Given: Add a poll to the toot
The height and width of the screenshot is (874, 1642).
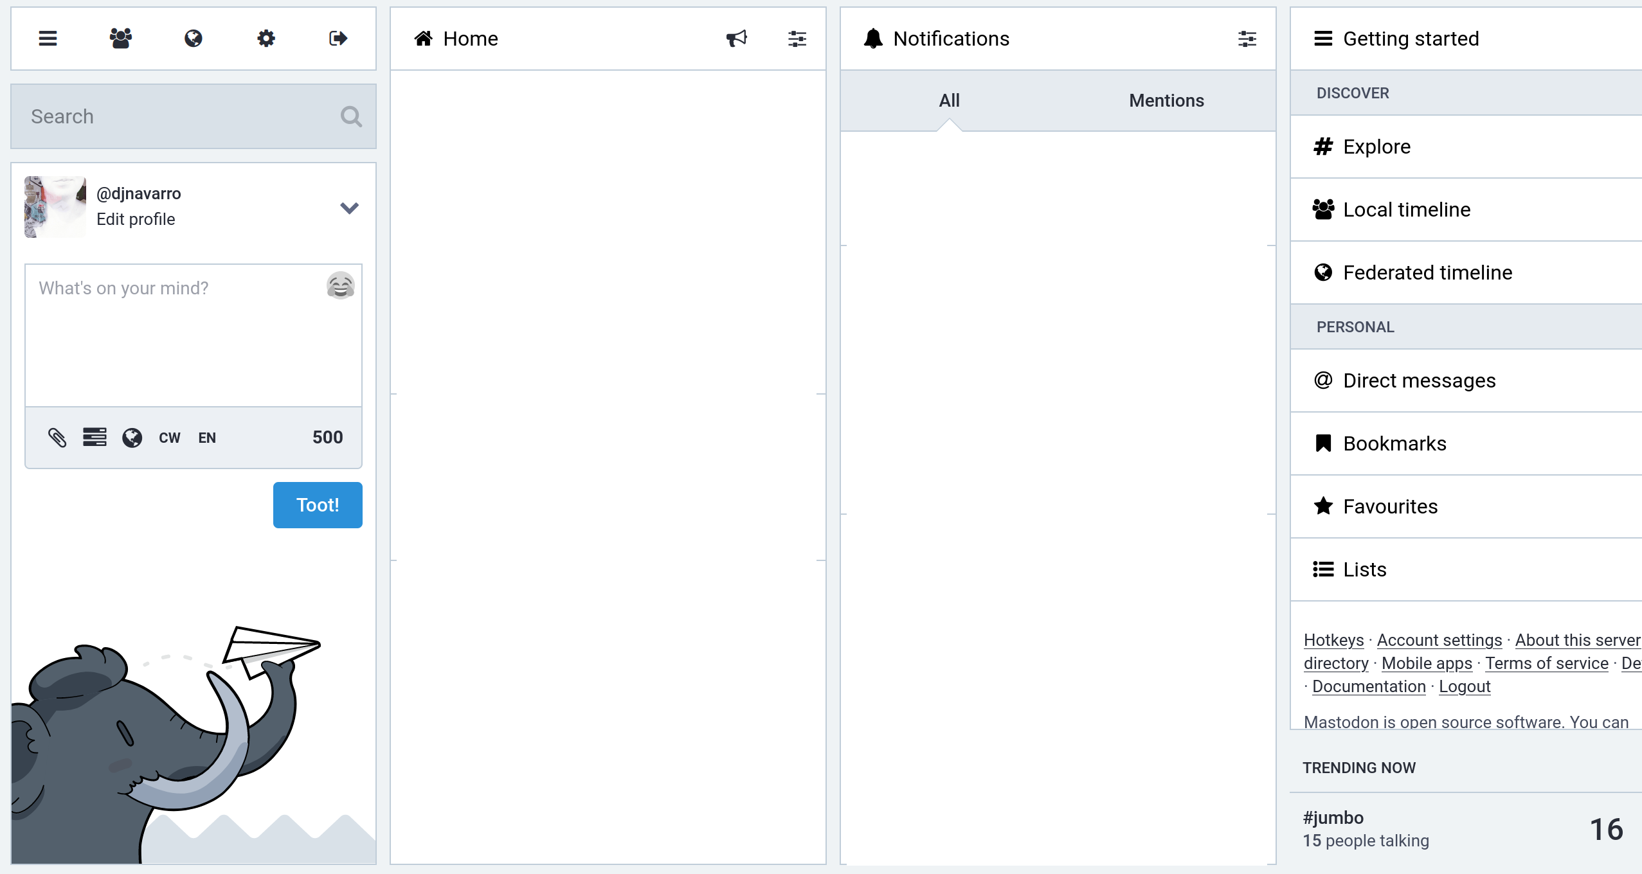Looking at the screenshot, I should (x=95, y=438).
